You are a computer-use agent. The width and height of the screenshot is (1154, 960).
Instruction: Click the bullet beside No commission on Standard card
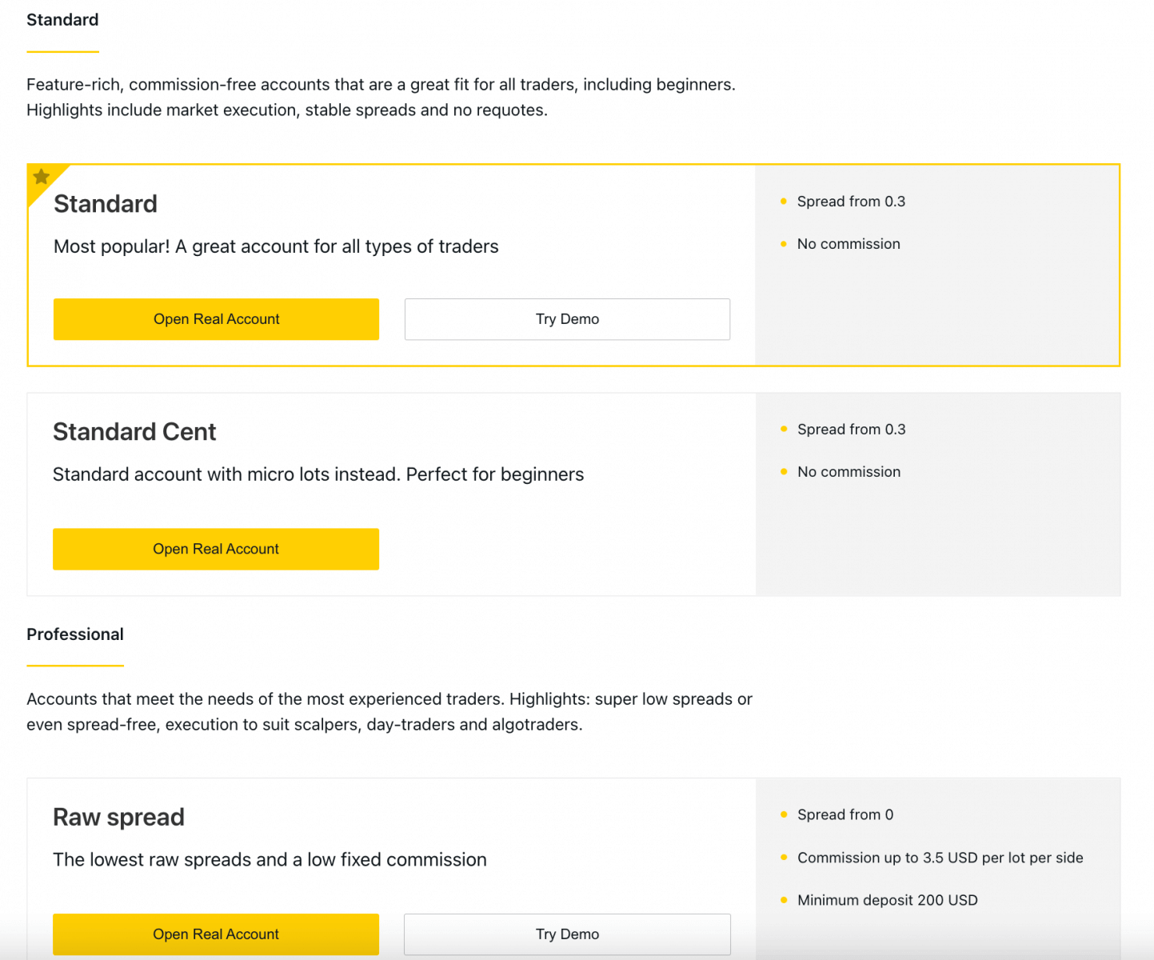[784, 244]
